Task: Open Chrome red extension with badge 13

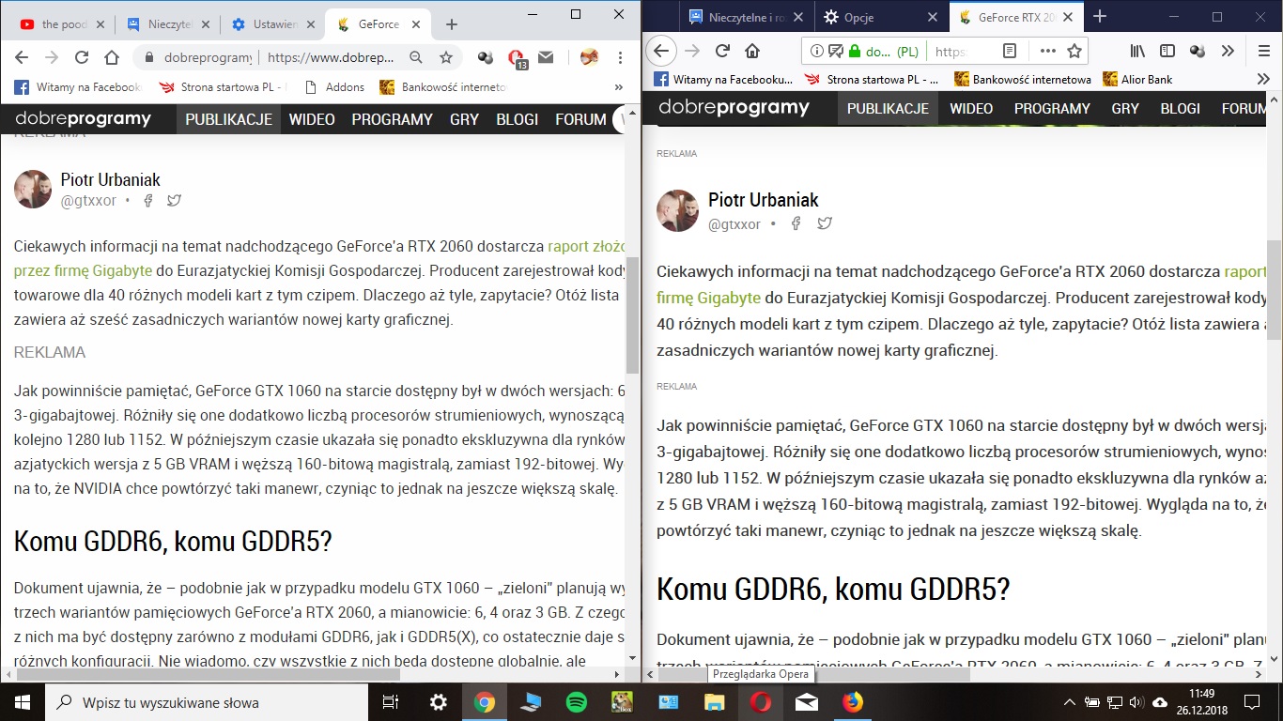Action: point(516,58)
